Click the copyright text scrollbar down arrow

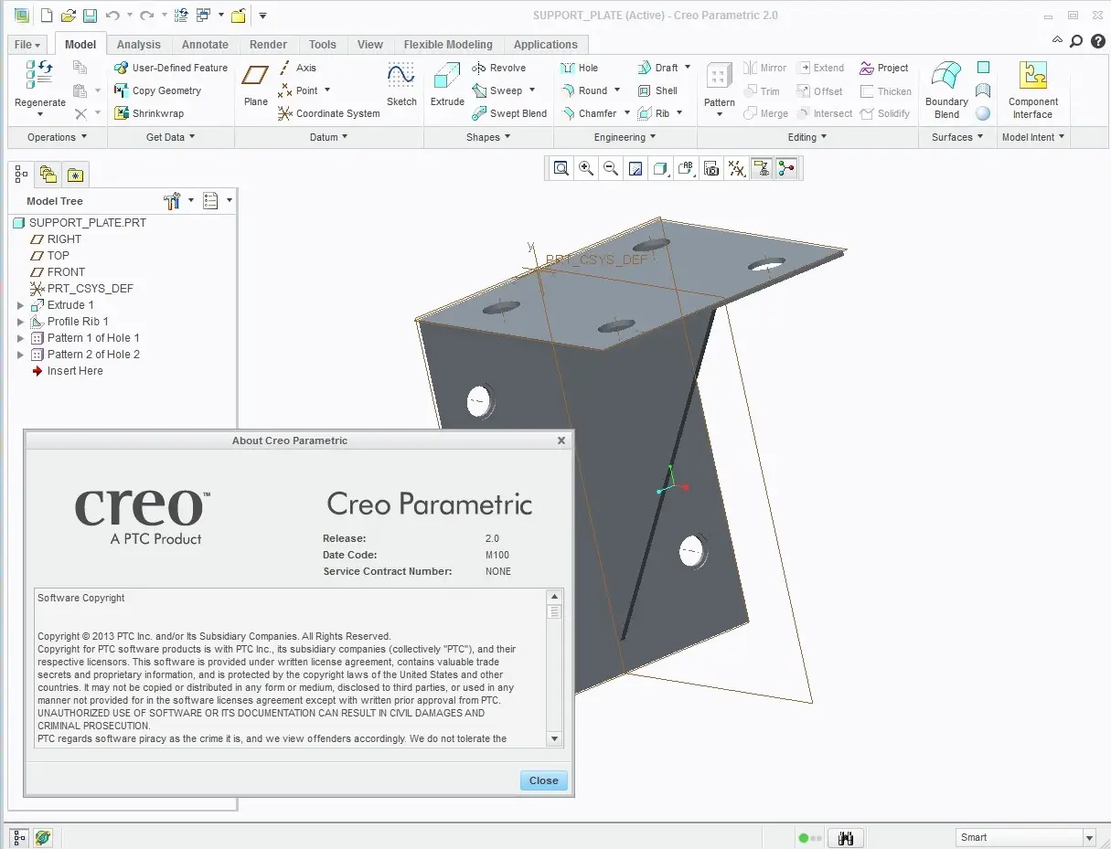tap(554, 738)
